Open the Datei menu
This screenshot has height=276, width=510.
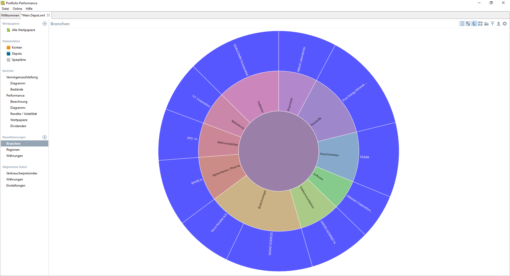(5, 9)
